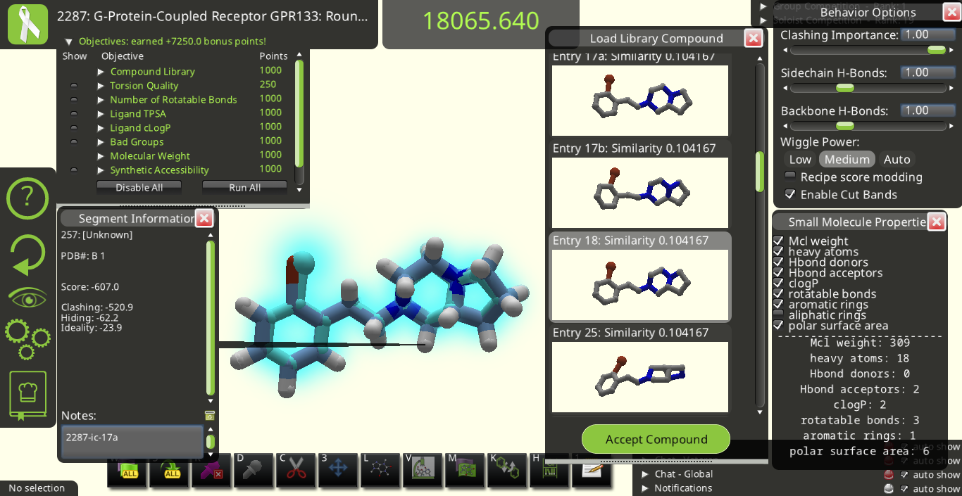Adjust the Clashing Importance slider
Viewport: 962px width, 496px height.
pyautogui.click(x=936, y=50)
